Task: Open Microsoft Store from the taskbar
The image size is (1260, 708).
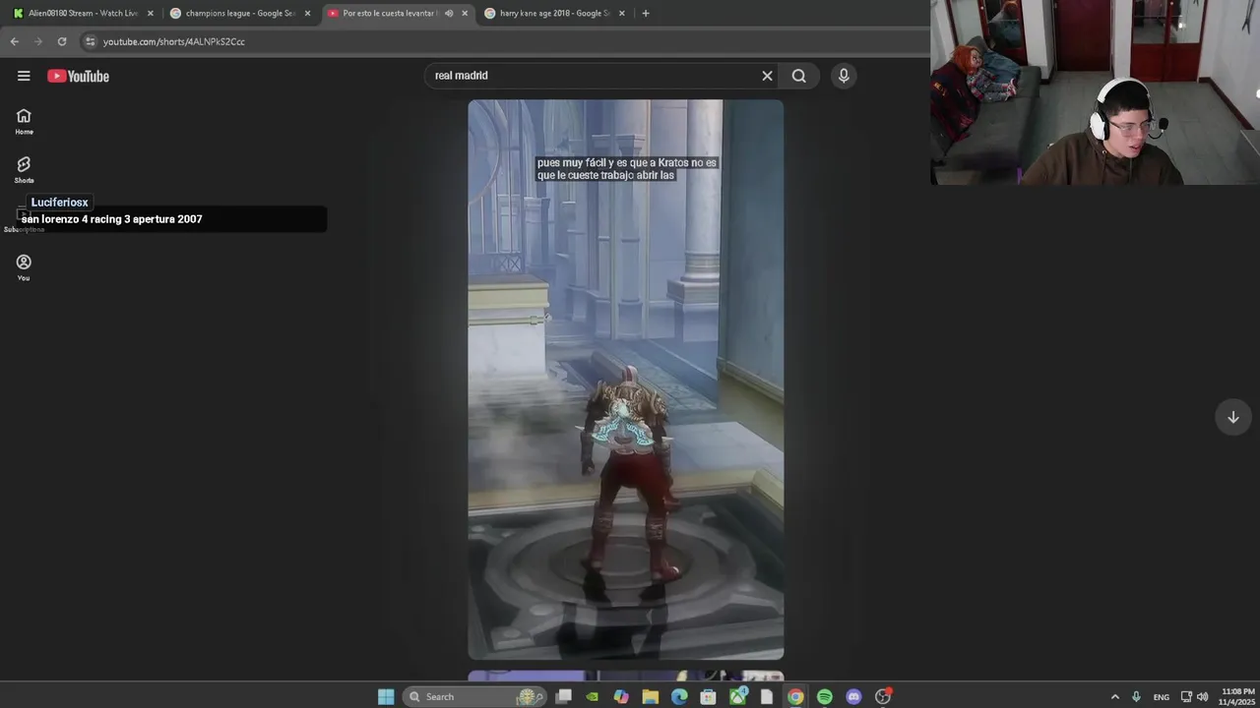Action: 708,696
